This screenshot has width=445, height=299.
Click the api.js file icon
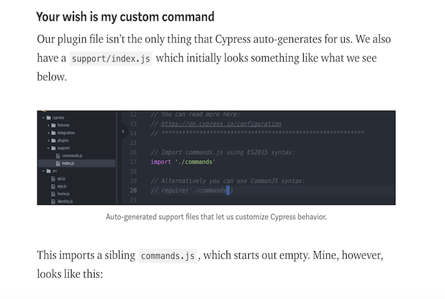(x=54, y=178)
